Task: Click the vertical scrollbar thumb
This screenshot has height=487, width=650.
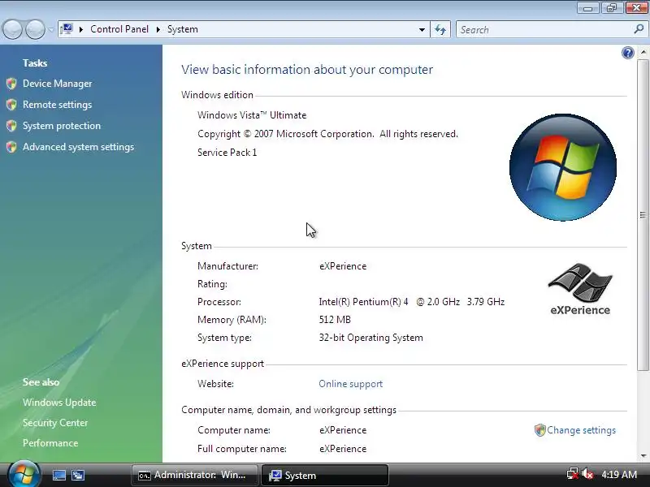Action: click(x=643, y=214)
